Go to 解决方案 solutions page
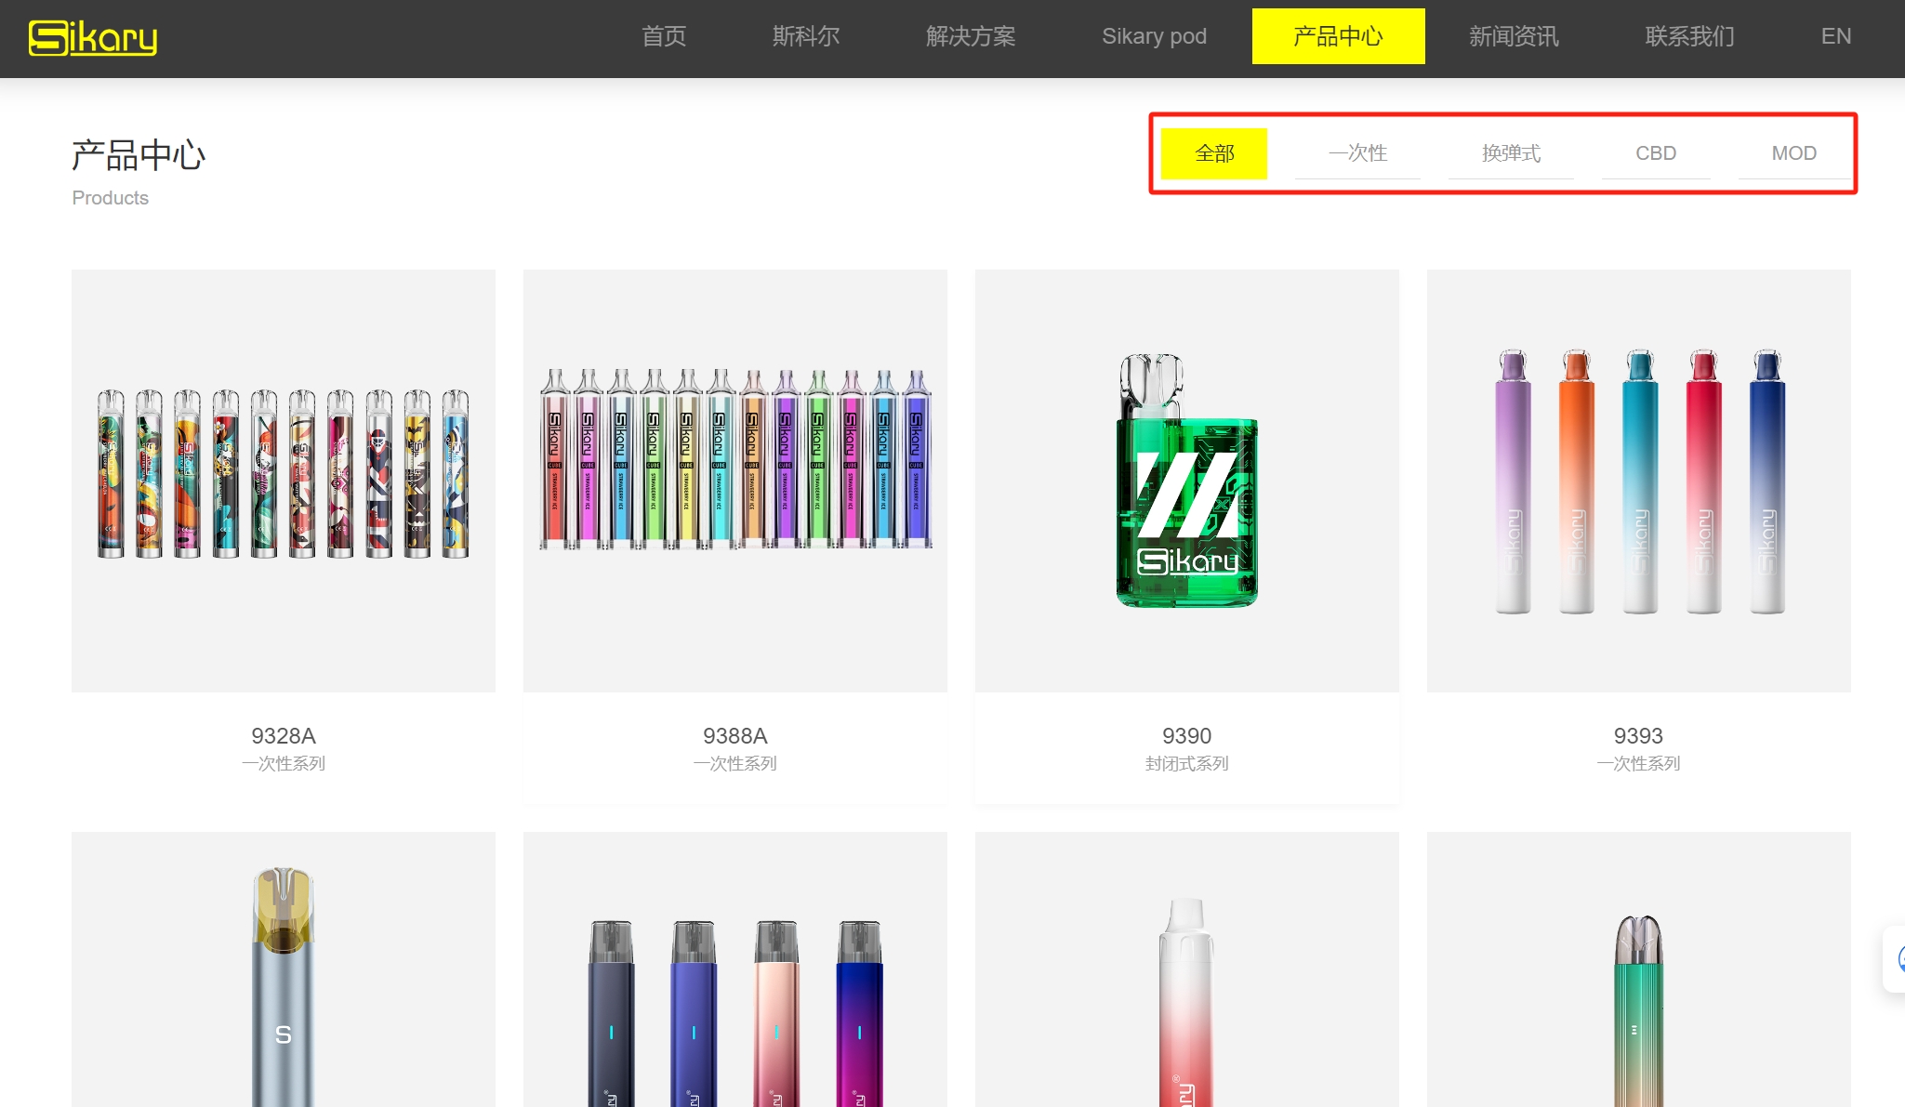This screenshot has width=1905, height=1107. (971, 36)
